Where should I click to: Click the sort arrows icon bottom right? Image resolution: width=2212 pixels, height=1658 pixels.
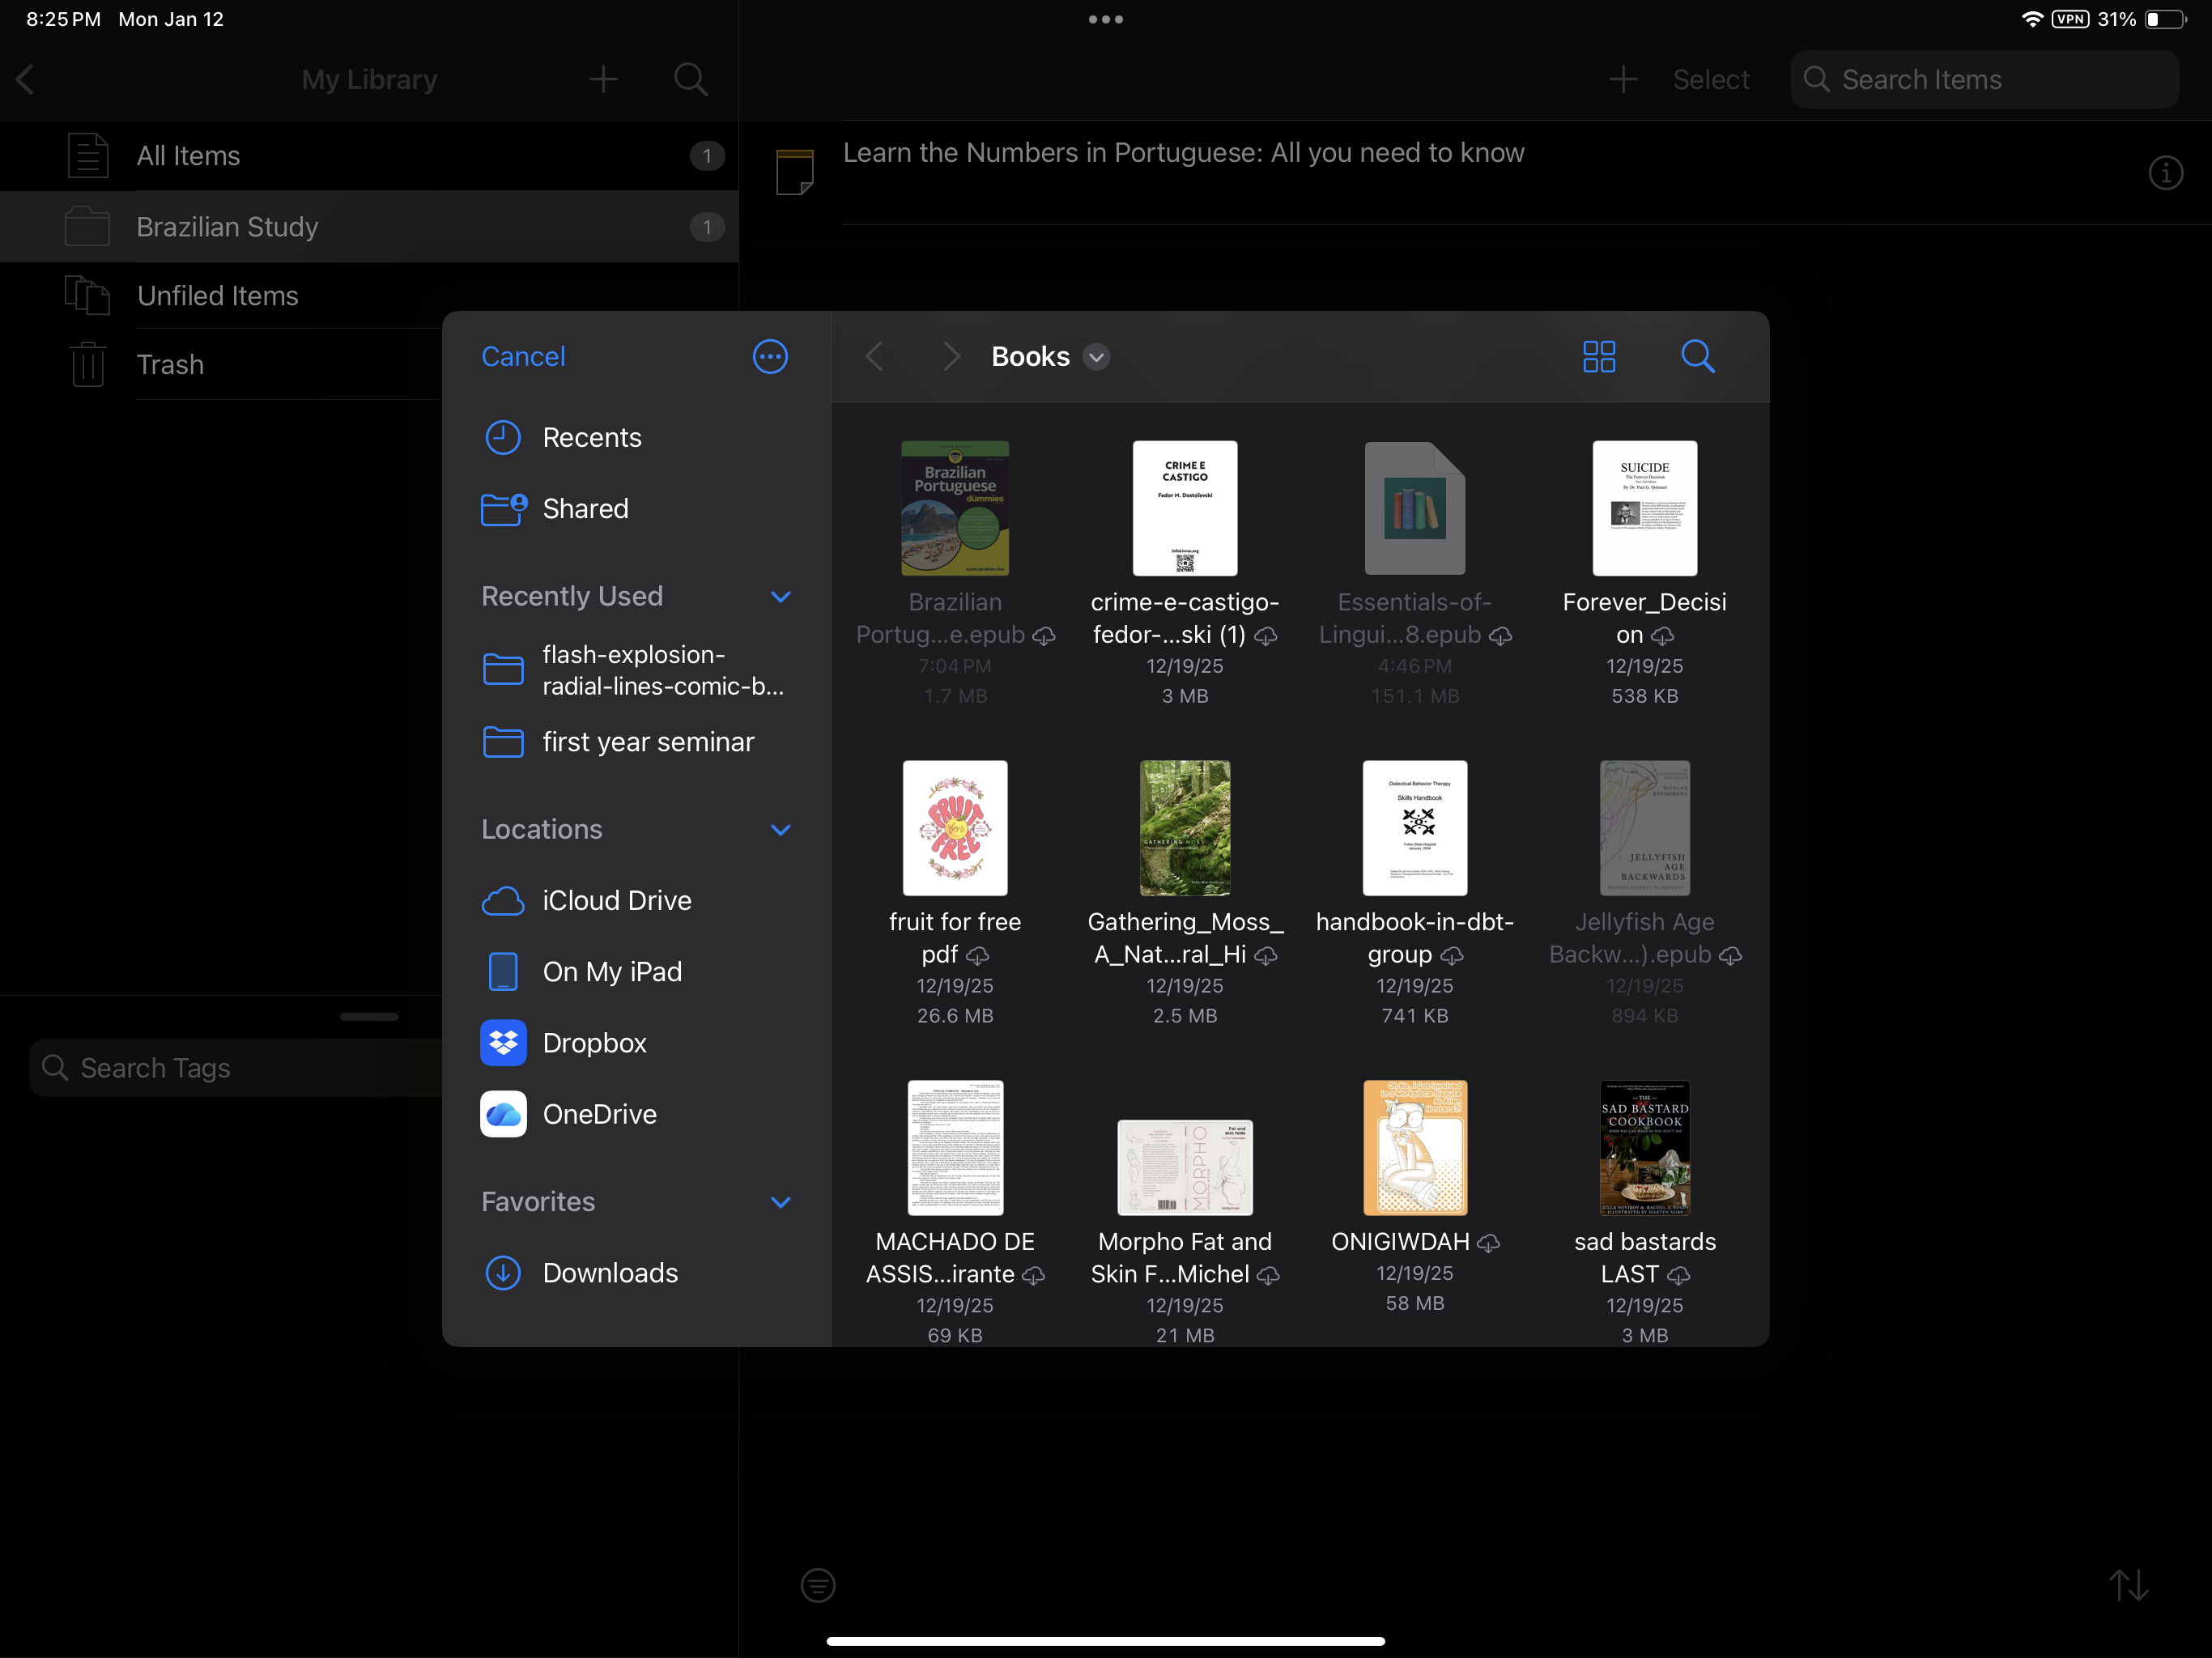click(x=2128, y=1584)
